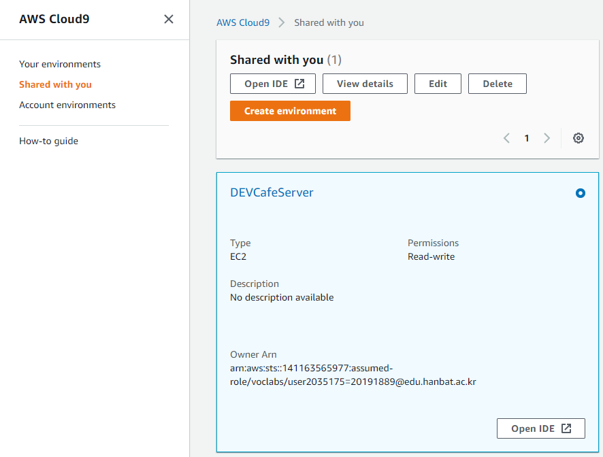Open Your environments in the sidebar
The height and width of the screenshot is (457, 603).
(x=60, y=64)
